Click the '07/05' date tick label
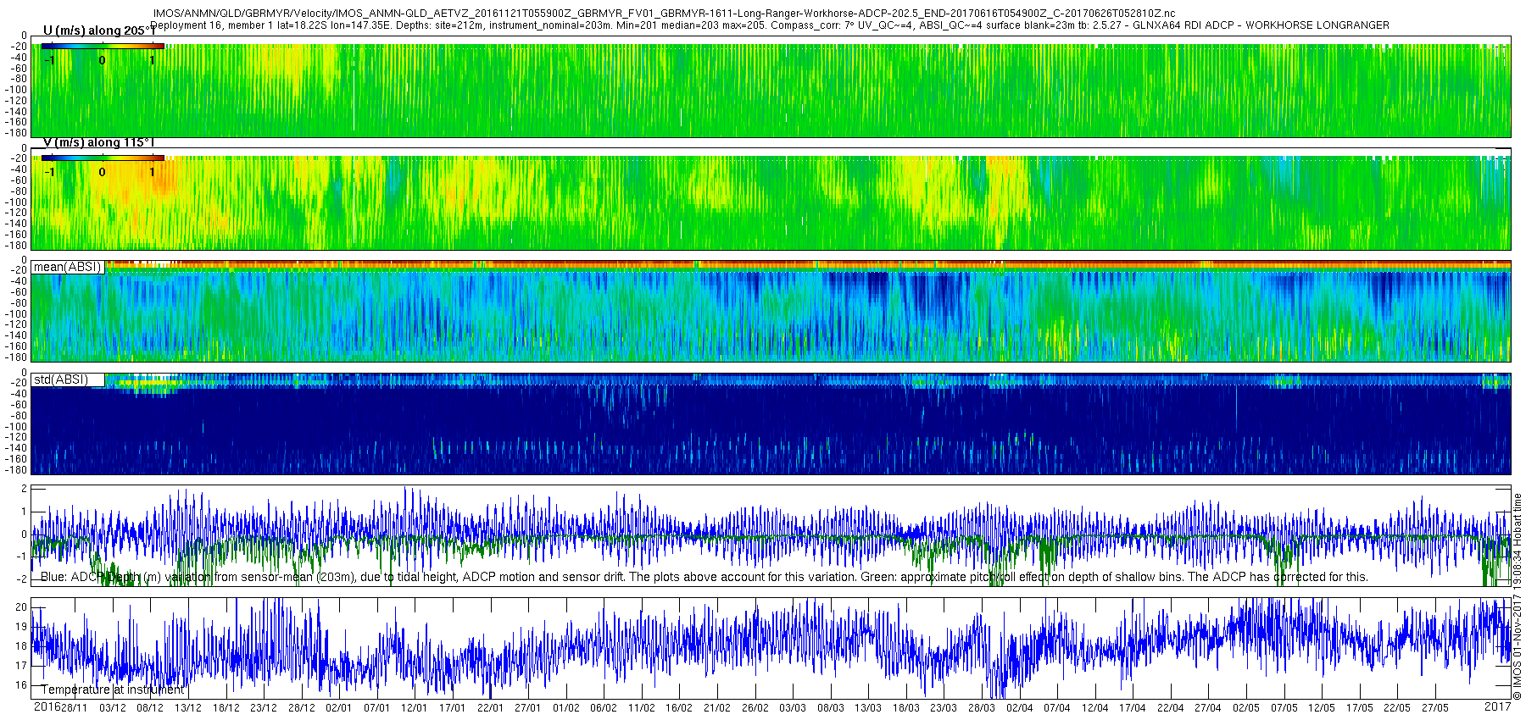This screenshot has height=720, width=1526. pos(1284,707)
